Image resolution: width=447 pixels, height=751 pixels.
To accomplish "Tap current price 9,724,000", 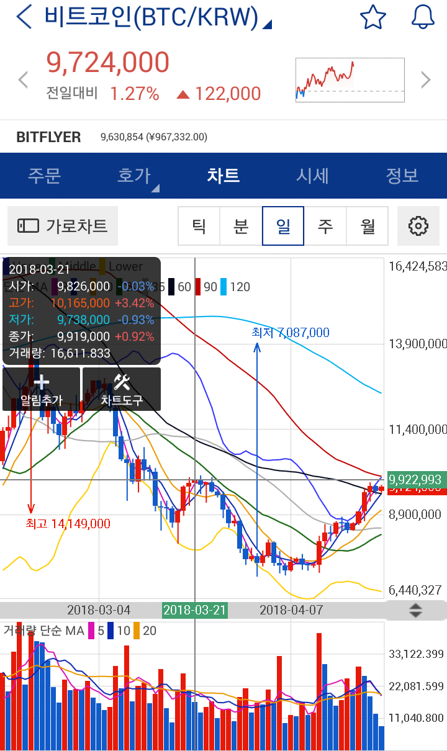I will 108,63.
